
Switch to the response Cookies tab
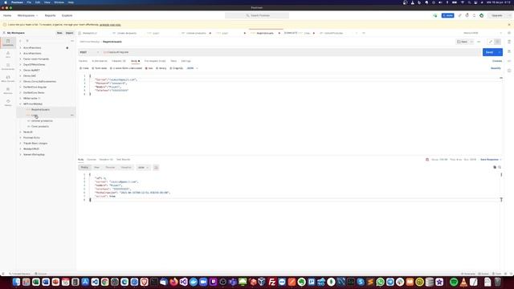point(92,160)
